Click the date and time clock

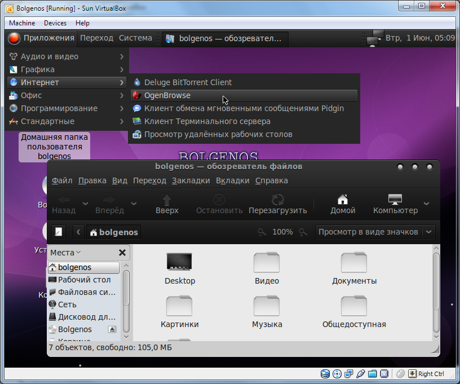pyautogui.click(x=420, y=38)
